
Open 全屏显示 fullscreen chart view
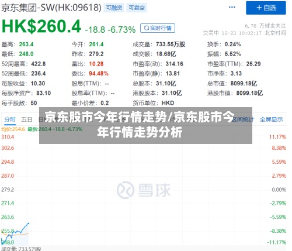pos(271,119)
